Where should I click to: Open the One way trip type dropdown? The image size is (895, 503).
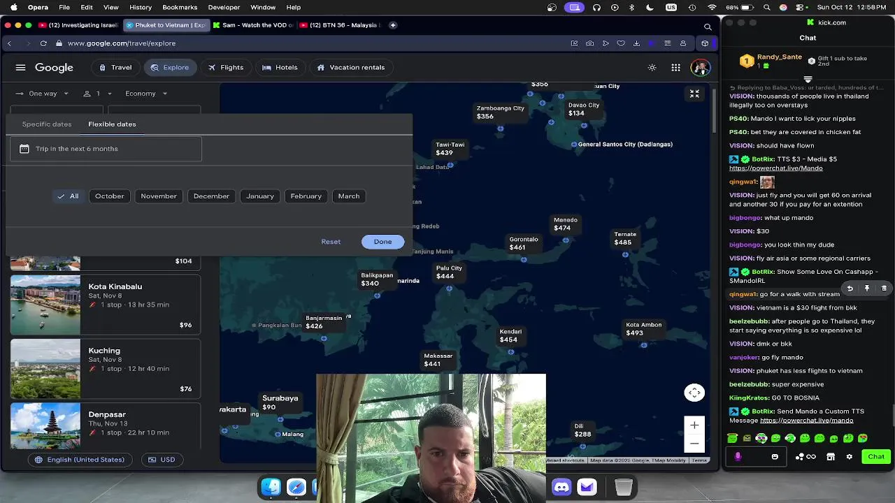(42, 94)
